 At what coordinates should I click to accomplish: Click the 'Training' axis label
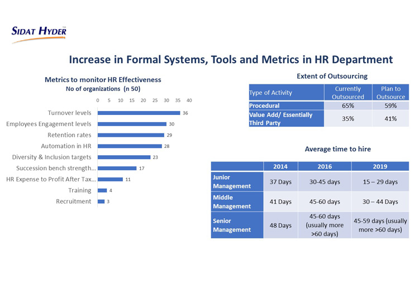click(x=80, y=190)
